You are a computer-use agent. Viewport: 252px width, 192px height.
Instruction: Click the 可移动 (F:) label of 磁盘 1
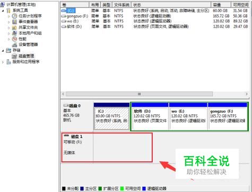[x=73, y=142]
